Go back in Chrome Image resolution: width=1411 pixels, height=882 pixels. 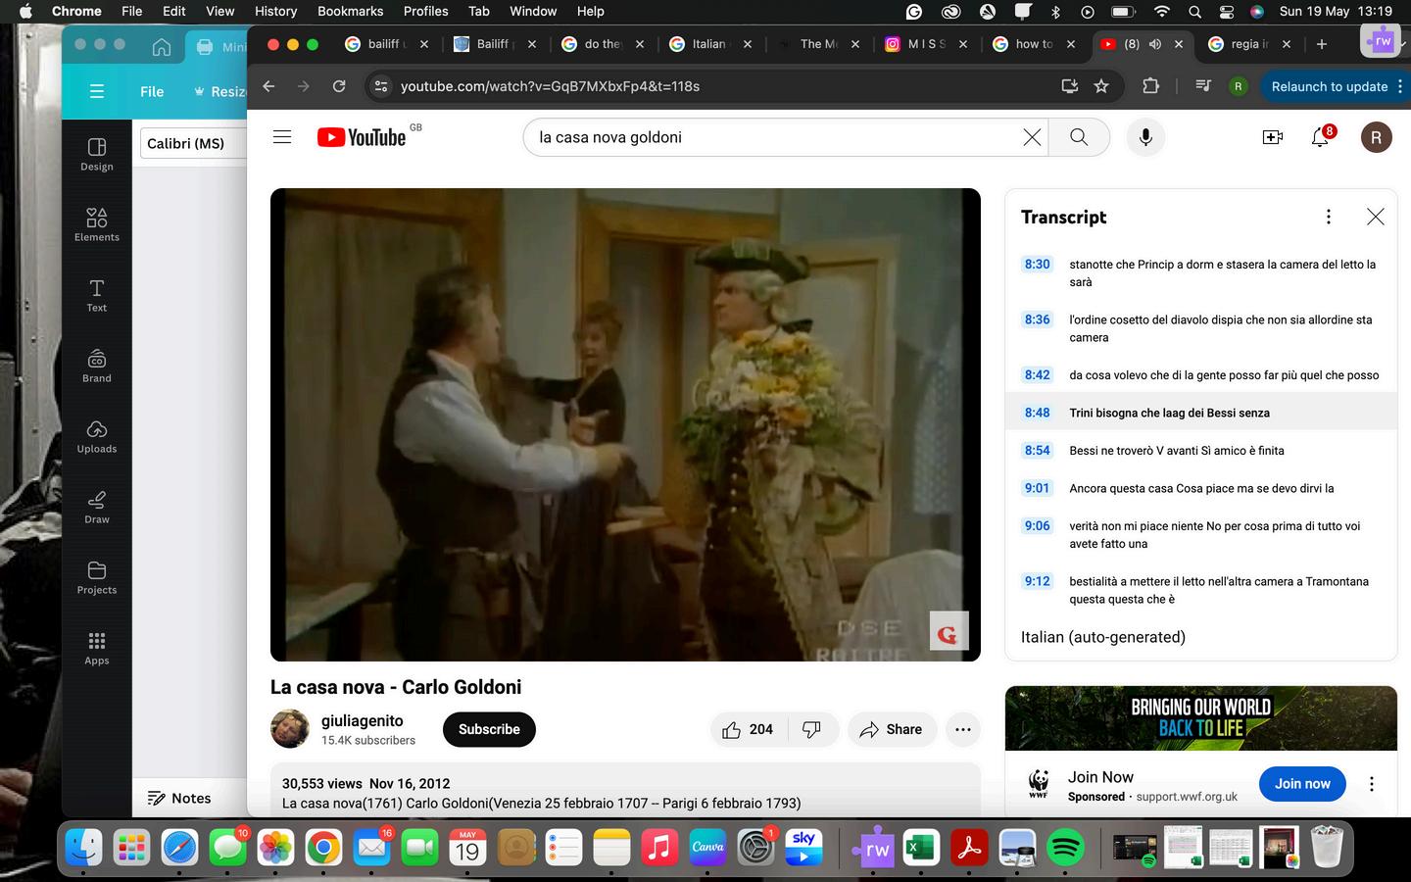click(268, 86)
